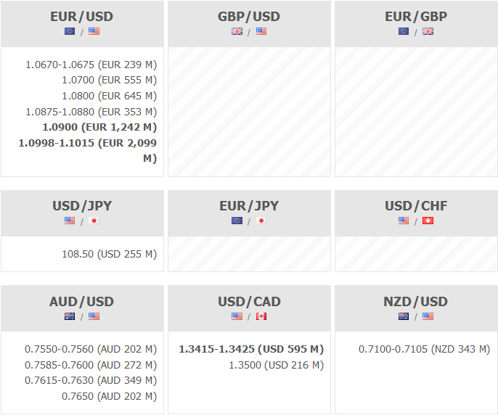Select the 1.0900 (EUR 1,242 M) entry
The height and width of the screenshot is (415, 498).
click(x=99, y=127)
